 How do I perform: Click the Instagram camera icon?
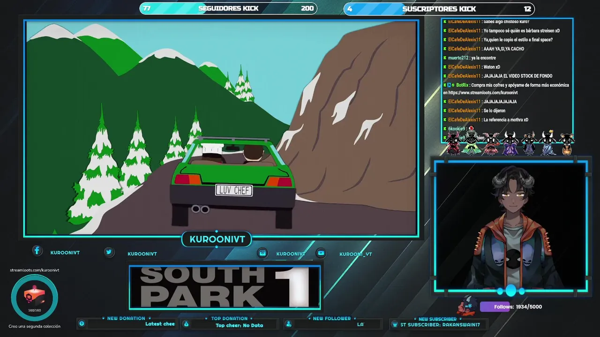point(263,253)
